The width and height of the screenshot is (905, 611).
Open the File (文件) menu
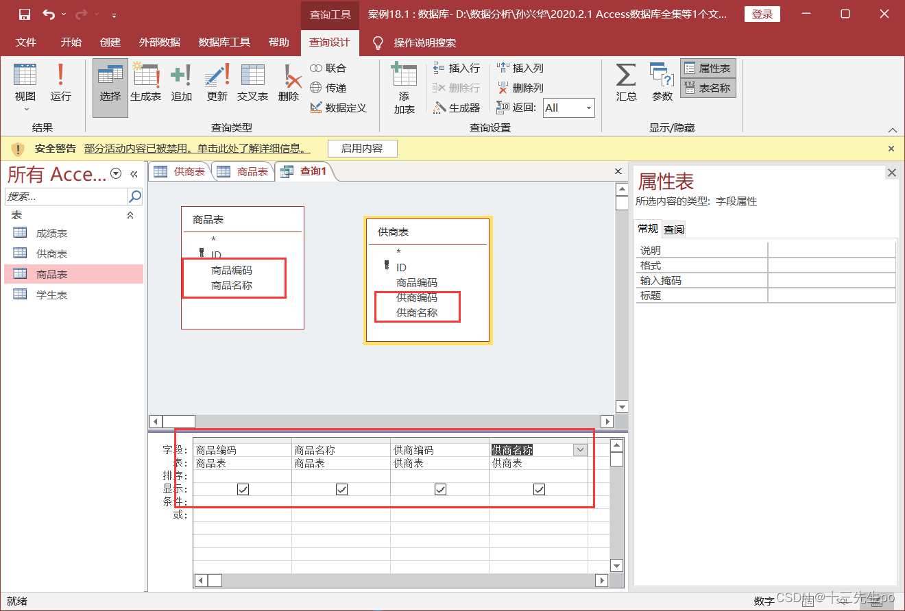pyautogui.click(x=26, y=42)
